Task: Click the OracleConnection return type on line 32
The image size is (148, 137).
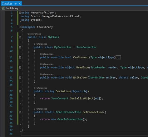Action: point(68,112)
